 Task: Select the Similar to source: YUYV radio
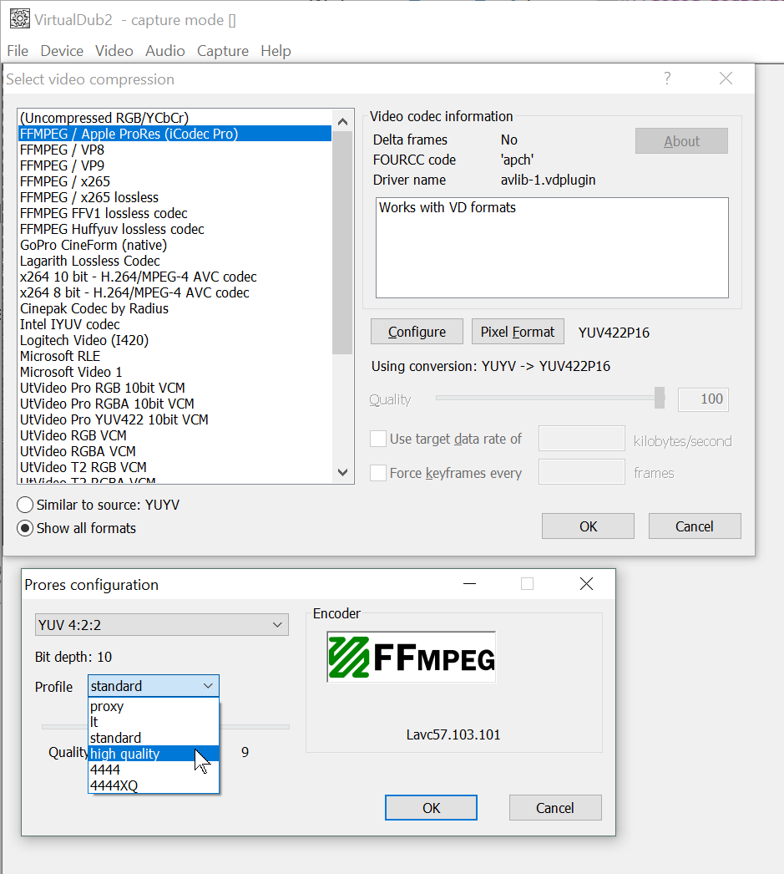(25, 505)
